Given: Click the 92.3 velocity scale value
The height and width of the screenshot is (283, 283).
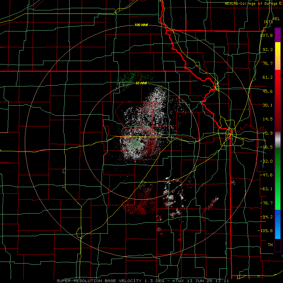Looking at the screenshot, I should [x=268, y=49].
